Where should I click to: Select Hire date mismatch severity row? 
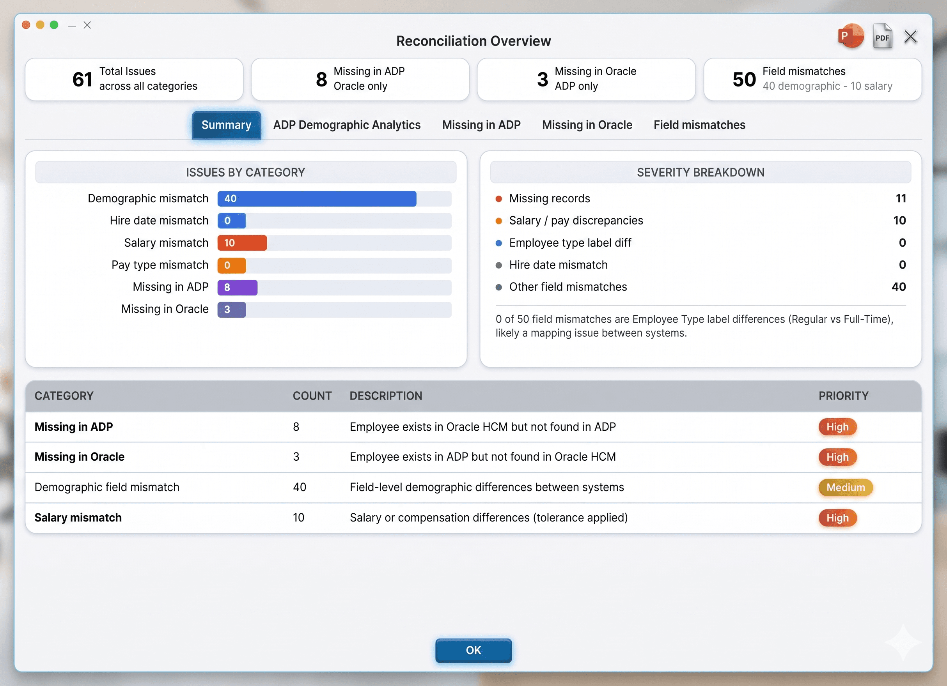pos(700,265)
